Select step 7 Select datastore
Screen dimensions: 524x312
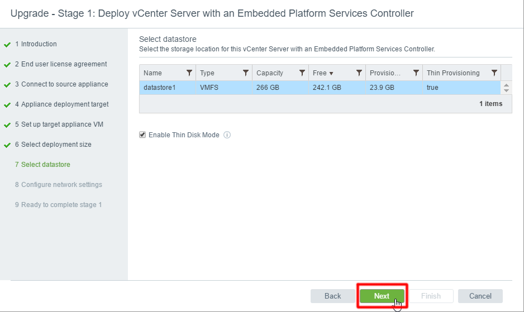[42, 164]
